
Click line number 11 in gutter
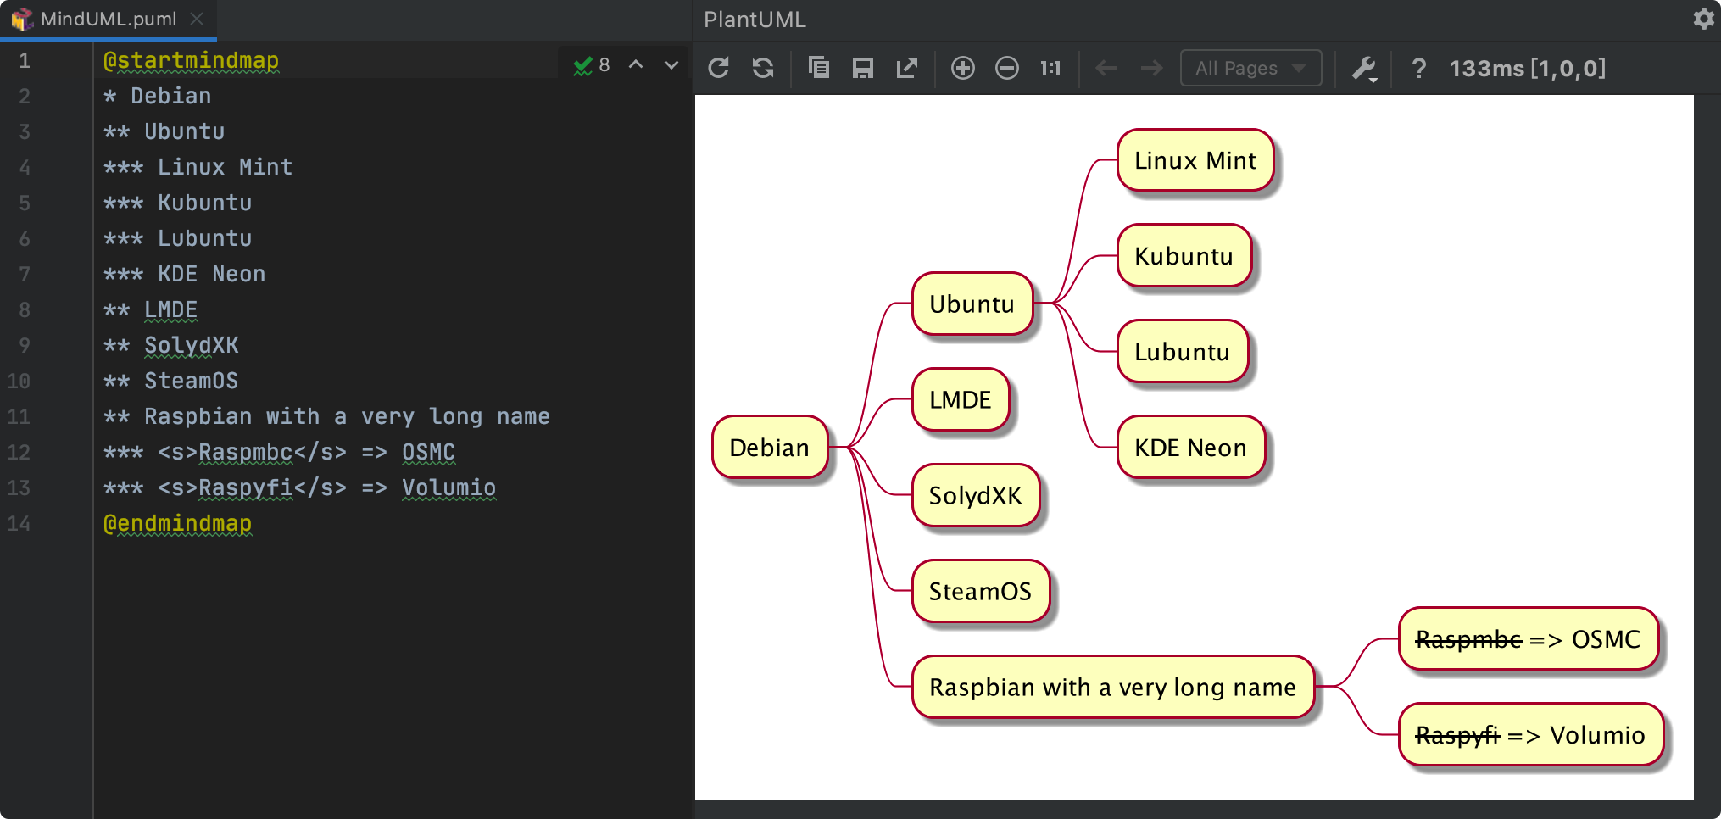19,416
